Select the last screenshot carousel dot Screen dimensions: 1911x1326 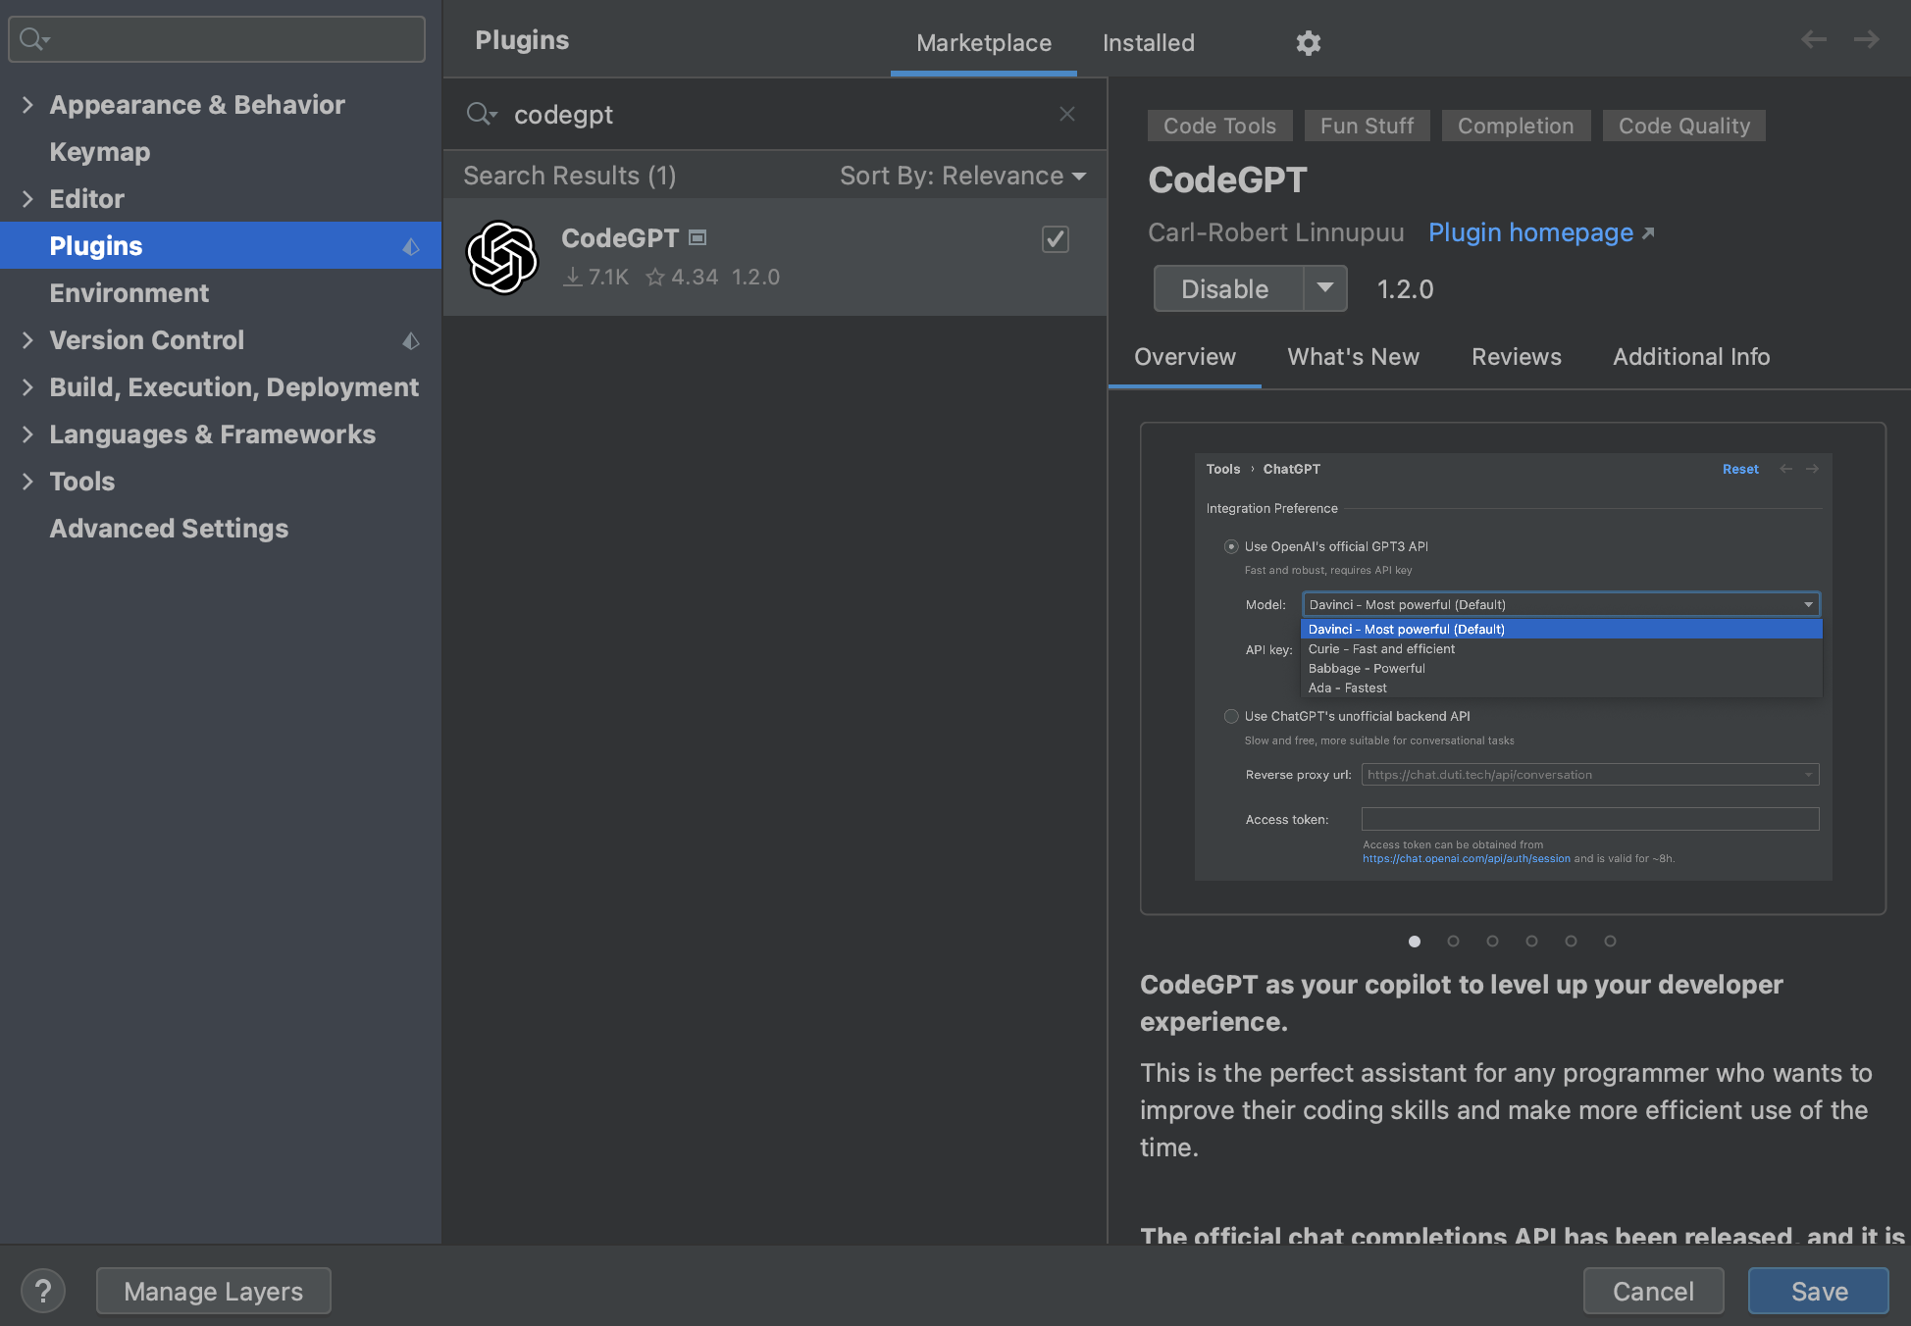[x=1610, y=942]
